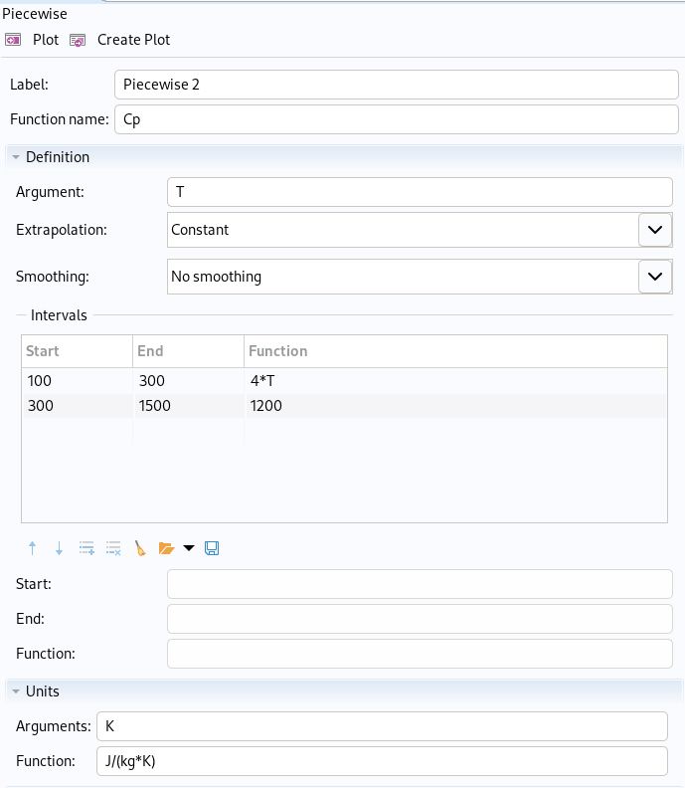Click the Function name field with Cp
This screenshot has height=788, width=685.
[x=396, y=119]
